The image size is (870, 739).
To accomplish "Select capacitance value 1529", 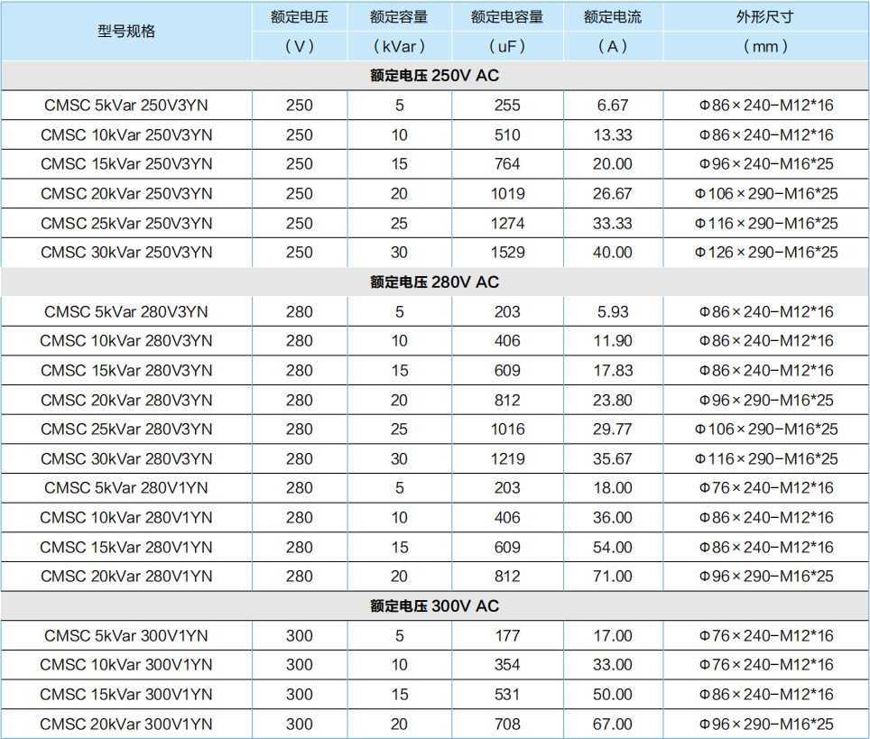I will pos(507,253).
